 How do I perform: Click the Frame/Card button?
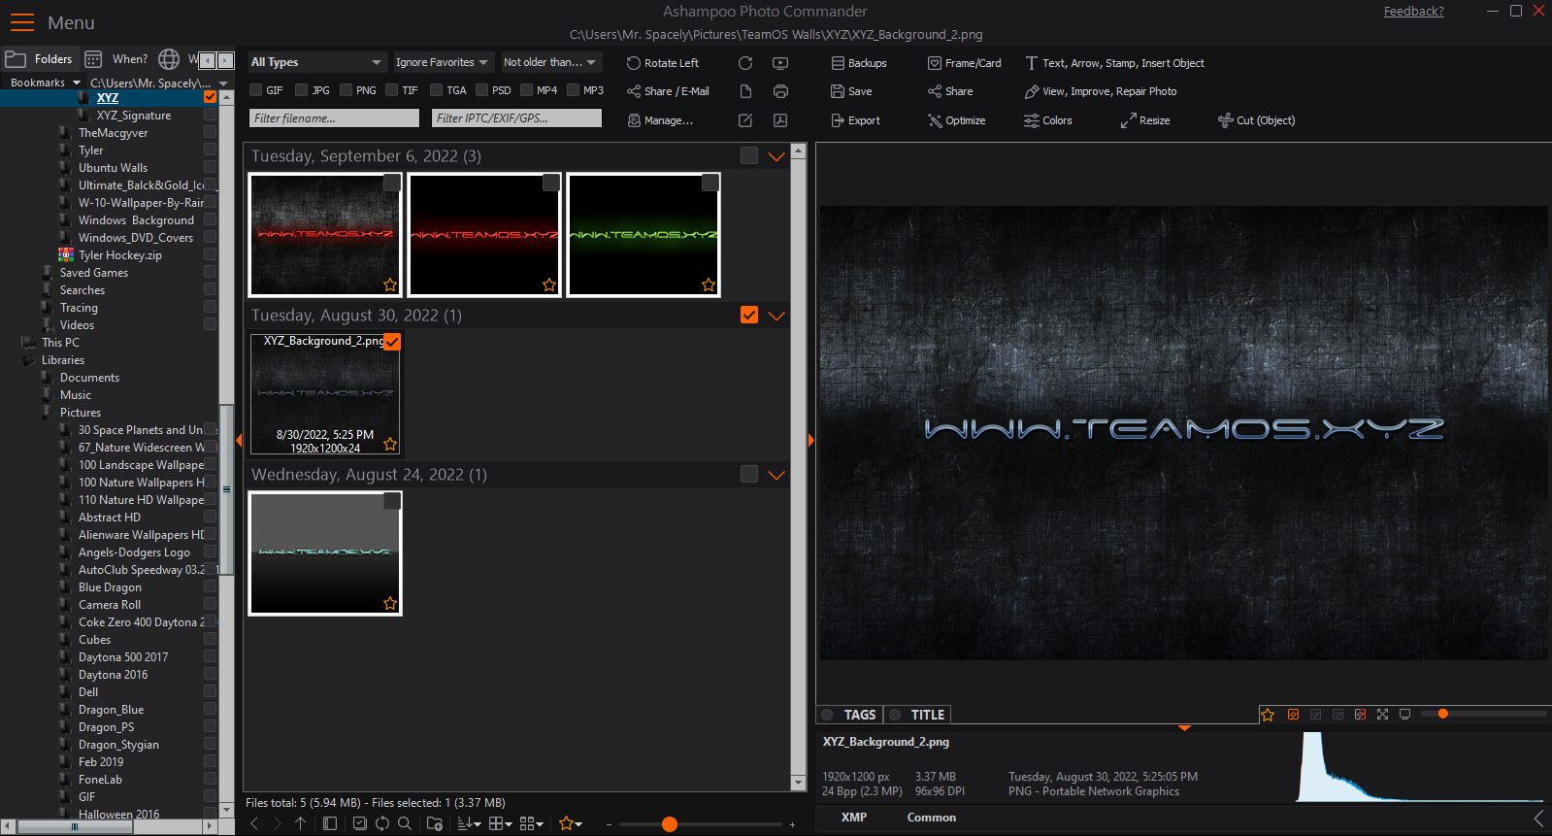[x=965, y=63]
